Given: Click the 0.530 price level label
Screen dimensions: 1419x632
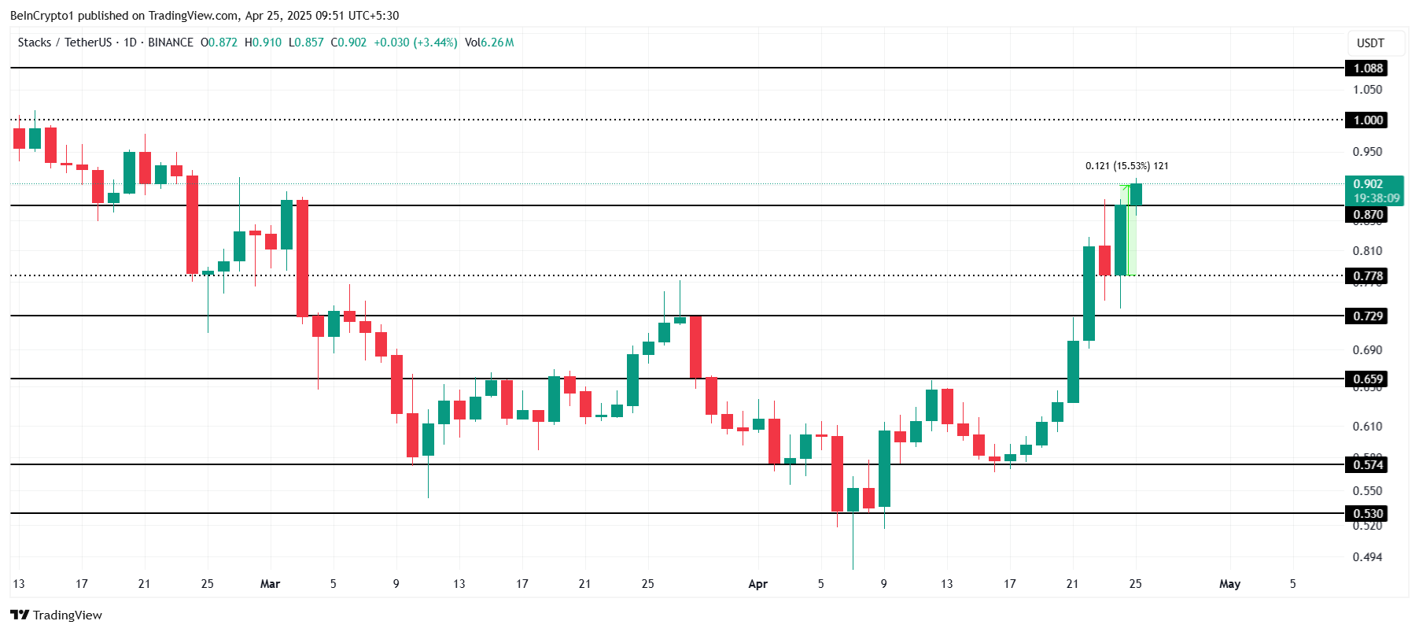Looking at the screenshot, I should pos(1367,514).
